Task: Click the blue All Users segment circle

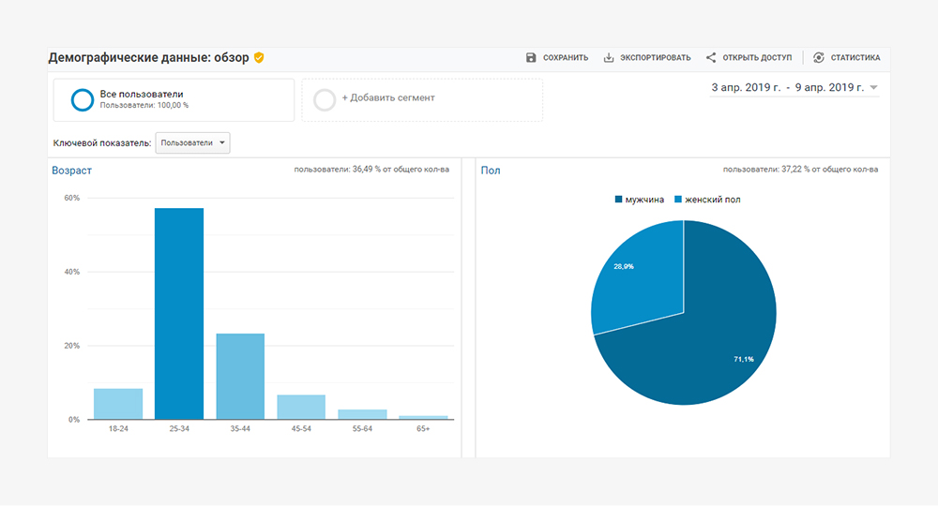Action: tap(83, 99)
